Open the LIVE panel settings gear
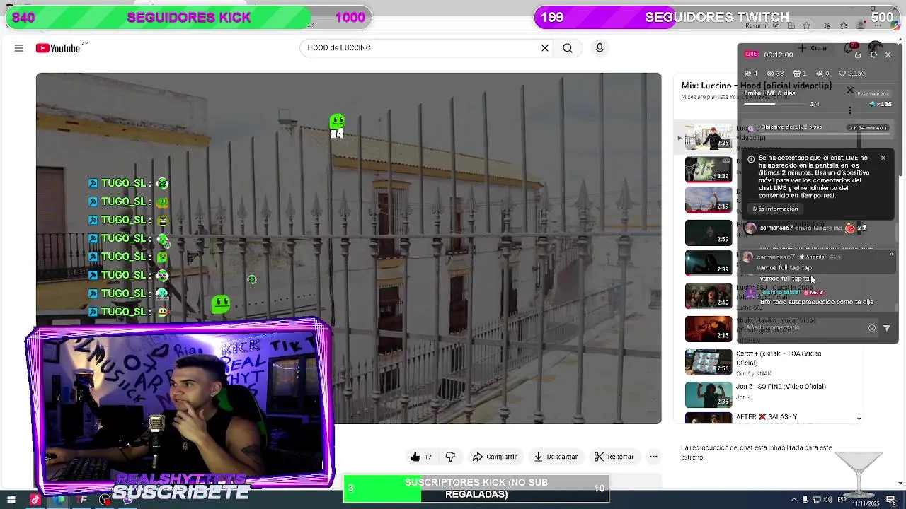The image size is (906, 509). 873,54
